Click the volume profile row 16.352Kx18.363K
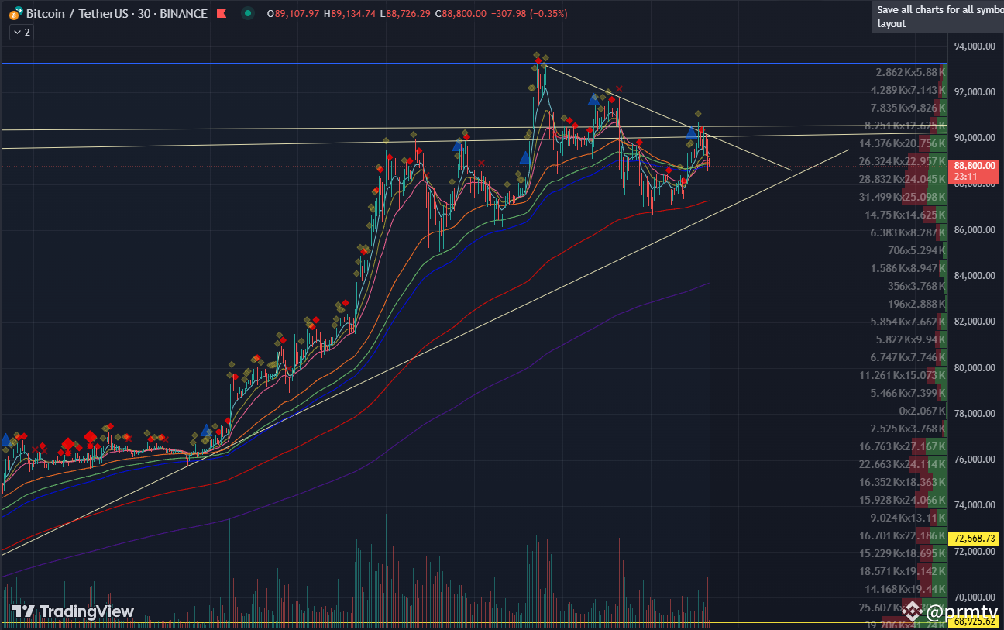Image resolution: width=1004 pixels, height=630 pixels. pos(902,482)
